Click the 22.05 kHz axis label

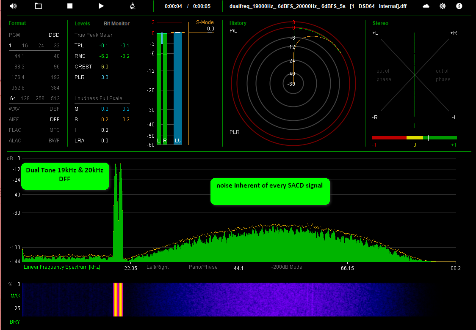[130, 268]
